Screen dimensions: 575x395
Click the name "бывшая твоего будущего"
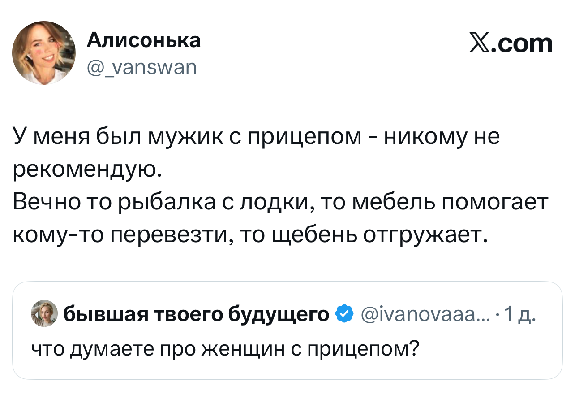197,314
